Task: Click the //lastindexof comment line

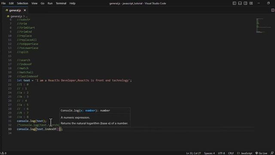Action: 27,76
